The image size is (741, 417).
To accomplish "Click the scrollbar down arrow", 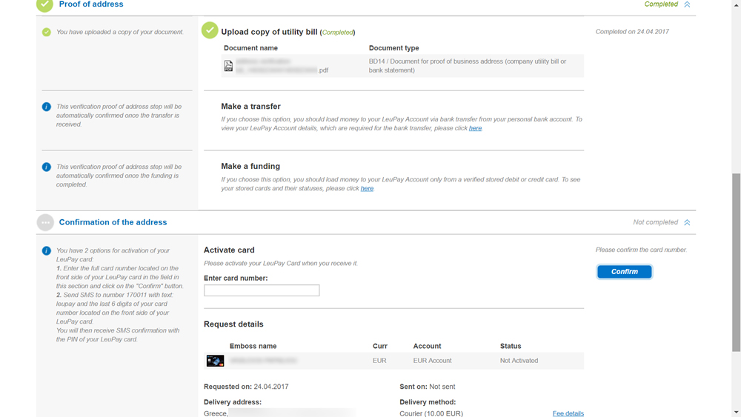I will click(737, 413).
